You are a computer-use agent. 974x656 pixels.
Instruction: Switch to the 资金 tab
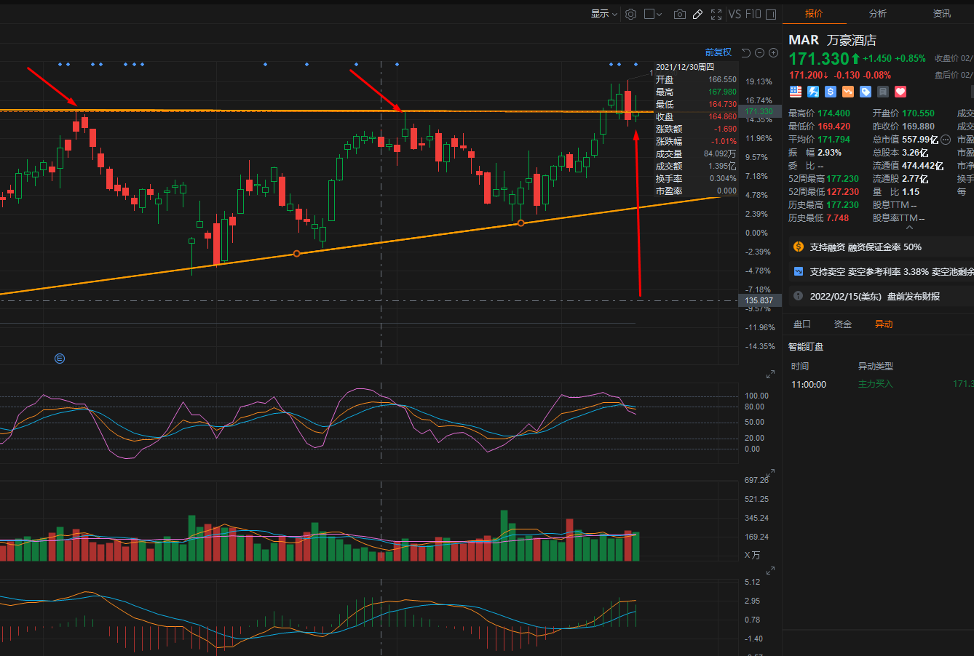(x=843, y=324)
